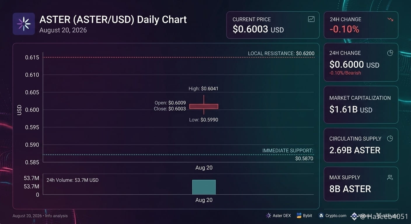Click the pie chart icon beside $0.6000
Screen dimensions: 411x224
point(390,53)
